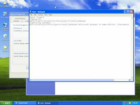Click 'Startup and Recovery' label in System Properties

pos(21,53)
